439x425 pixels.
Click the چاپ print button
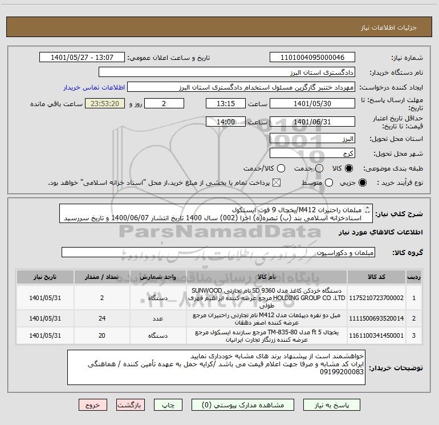tap(168, 405)
